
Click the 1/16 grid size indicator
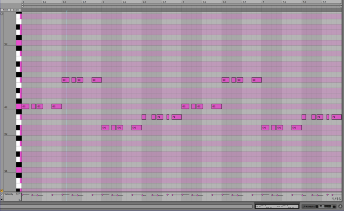336,199
